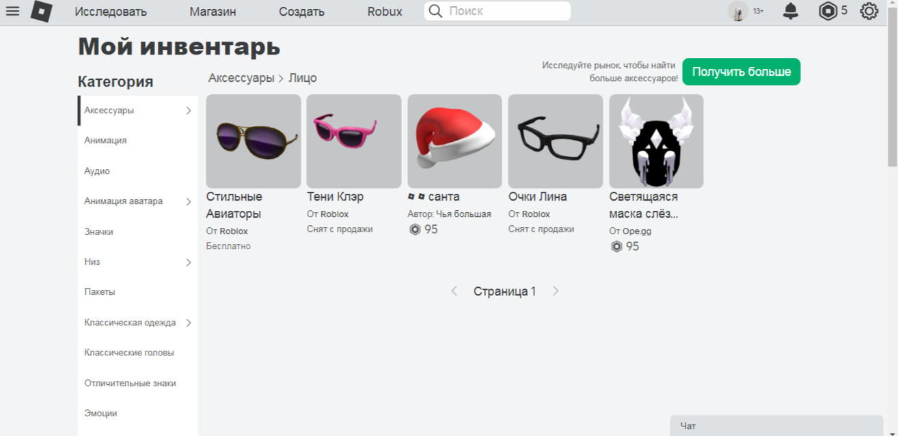Go to next inventory page arrow
This screenshot has height=436, width=898.
[556, 291]
